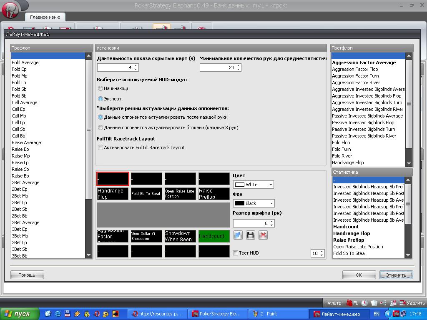Click the hidden cards duration input field
The width and height of the screenshot is (427, 320).
[116, 67]
